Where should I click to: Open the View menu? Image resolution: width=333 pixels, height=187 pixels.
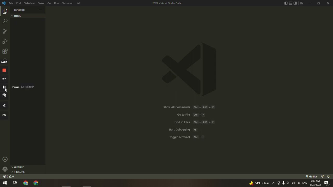(41, 3)
